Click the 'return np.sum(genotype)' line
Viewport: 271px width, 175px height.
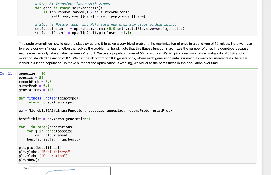[x=50, y=102]
